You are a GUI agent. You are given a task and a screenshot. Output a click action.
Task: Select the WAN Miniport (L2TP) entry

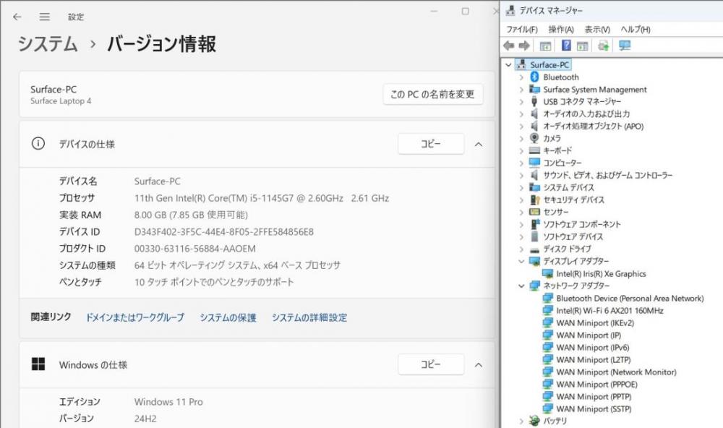[x=594, y=360]
